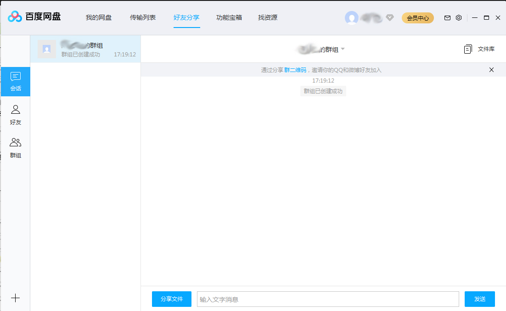Dismiss the QR code invite banner
506x311 pixels.
(x=491, y=70)
